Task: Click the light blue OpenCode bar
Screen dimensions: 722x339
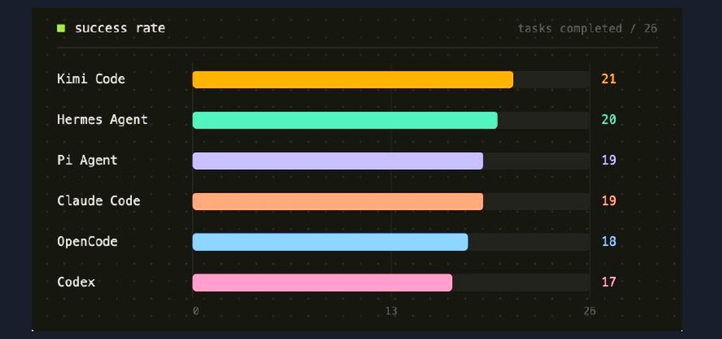Action: pos(330,242)
